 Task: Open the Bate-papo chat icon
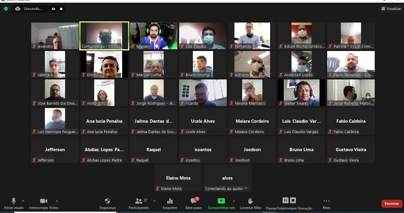pos(193,201)
